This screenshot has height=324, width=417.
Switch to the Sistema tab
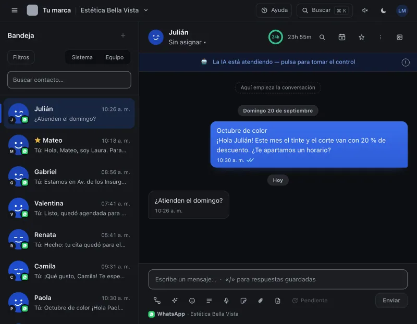coord(82,57)
